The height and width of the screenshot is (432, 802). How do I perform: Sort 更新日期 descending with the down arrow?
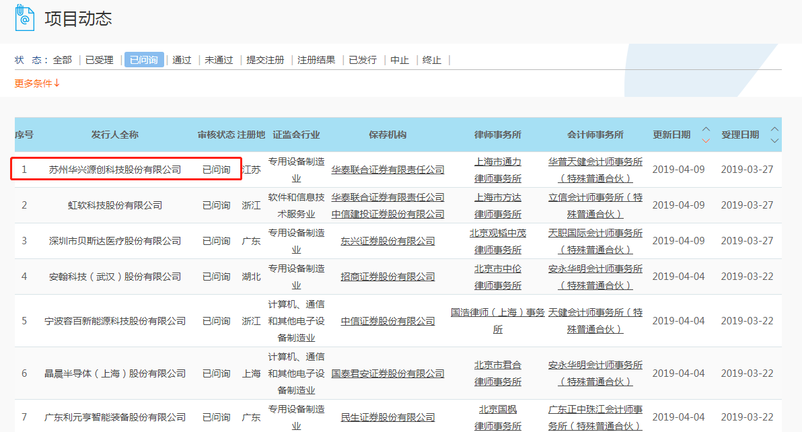click(705, 141)
